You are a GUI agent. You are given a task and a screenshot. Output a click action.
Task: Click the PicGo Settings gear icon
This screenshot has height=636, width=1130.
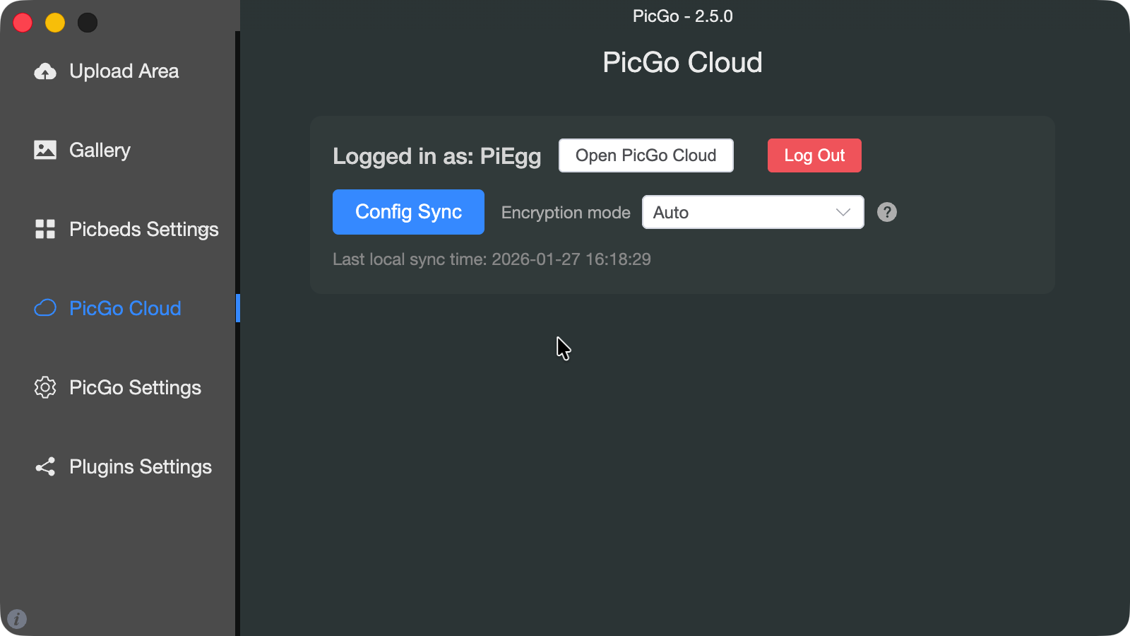(45, 387)
